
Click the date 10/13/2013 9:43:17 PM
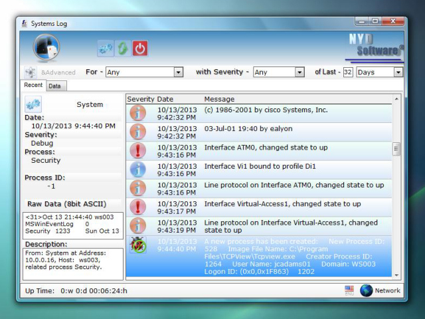[x=177, y=207]
